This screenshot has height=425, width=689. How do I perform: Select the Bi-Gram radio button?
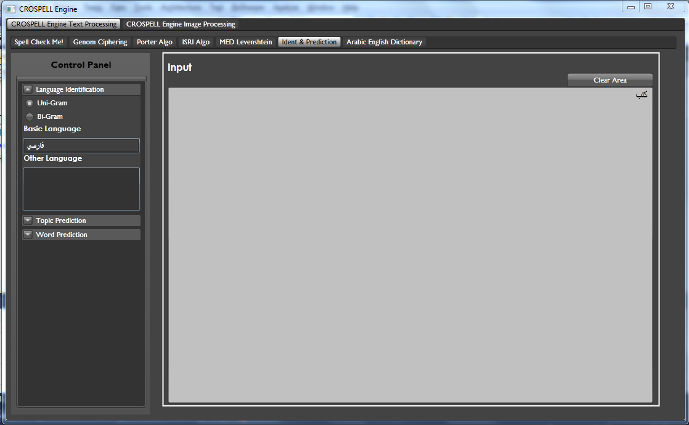point(30,116)
